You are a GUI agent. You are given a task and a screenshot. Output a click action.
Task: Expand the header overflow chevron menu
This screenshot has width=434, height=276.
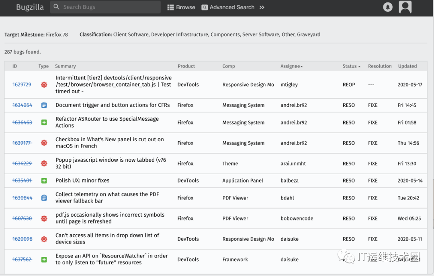(262, 8)
